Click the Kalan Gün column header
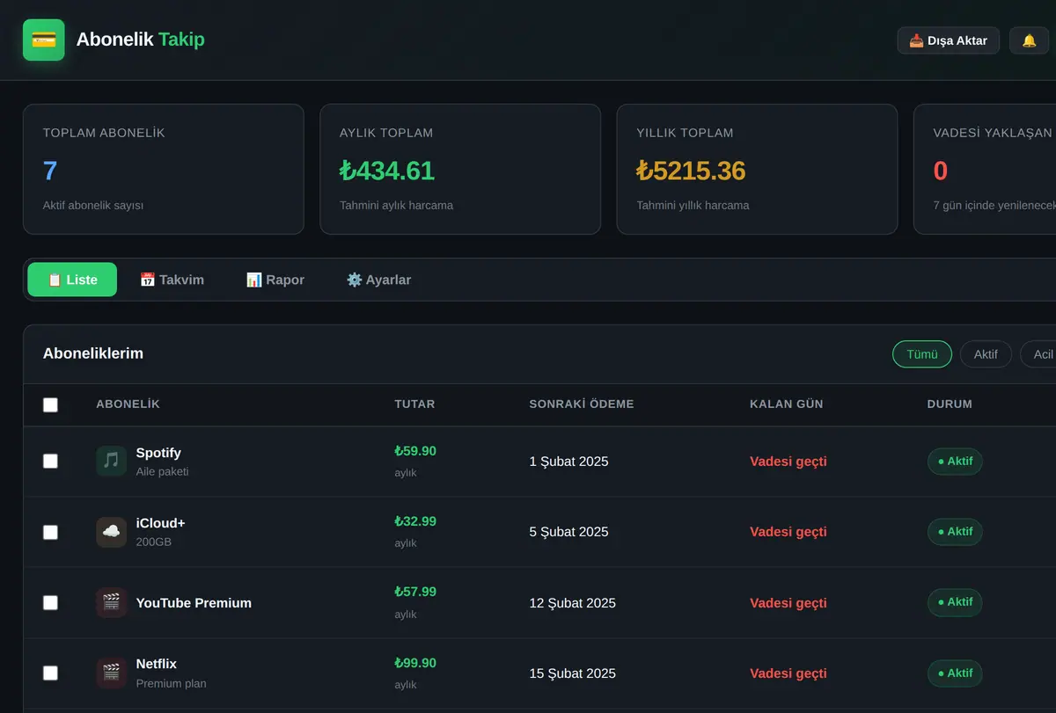 click(x=787, y=404)
